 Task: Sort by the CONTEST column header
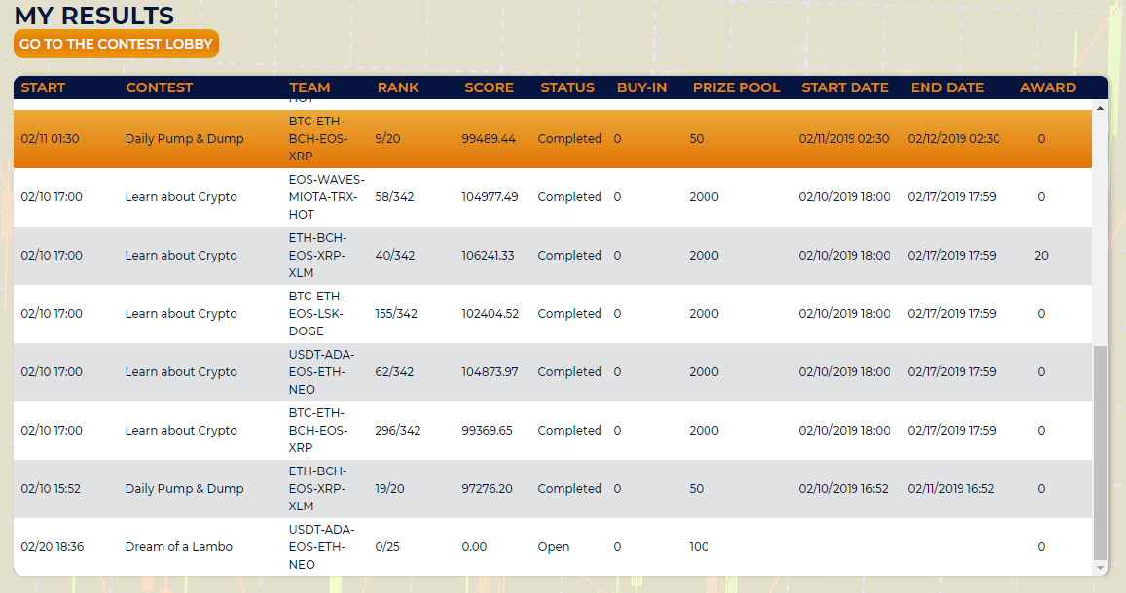click(x=160, y=87)
